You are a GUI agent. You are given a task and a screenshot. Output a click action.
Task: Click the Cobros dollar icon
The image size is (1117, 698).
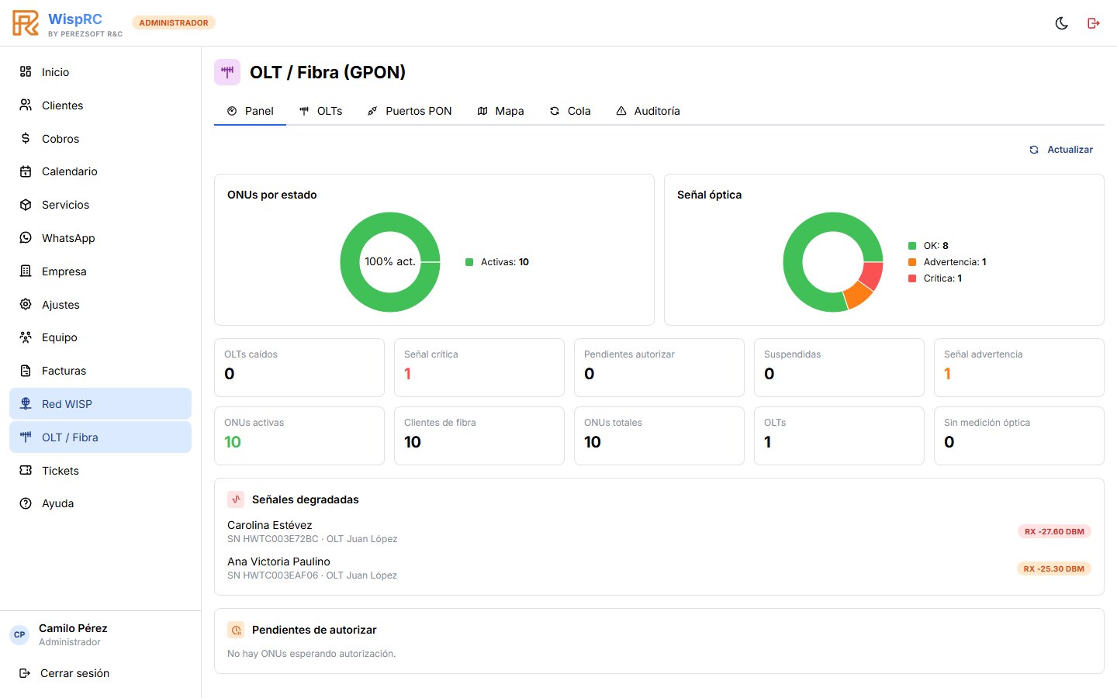coord(26,138)
